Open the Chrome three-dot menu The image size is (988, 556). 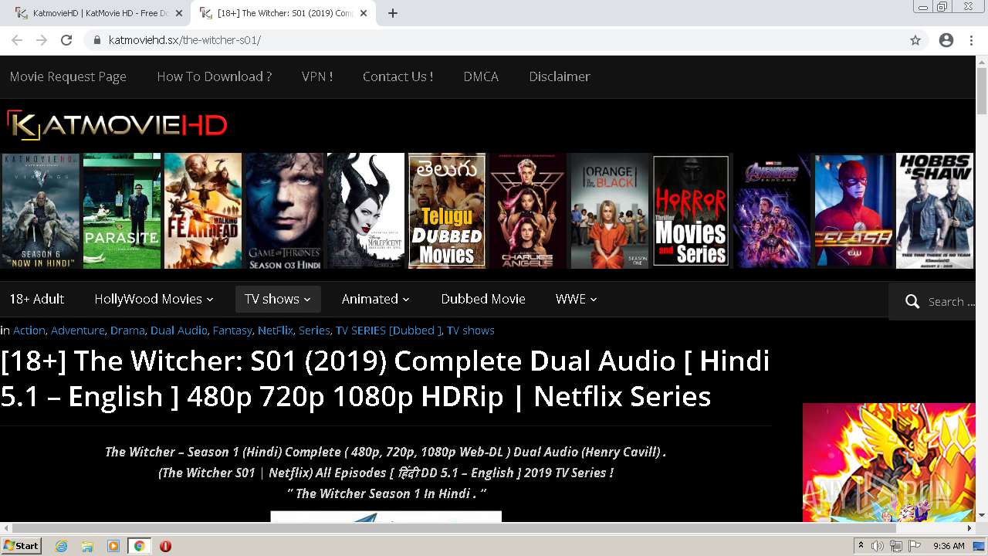(971, 40)
